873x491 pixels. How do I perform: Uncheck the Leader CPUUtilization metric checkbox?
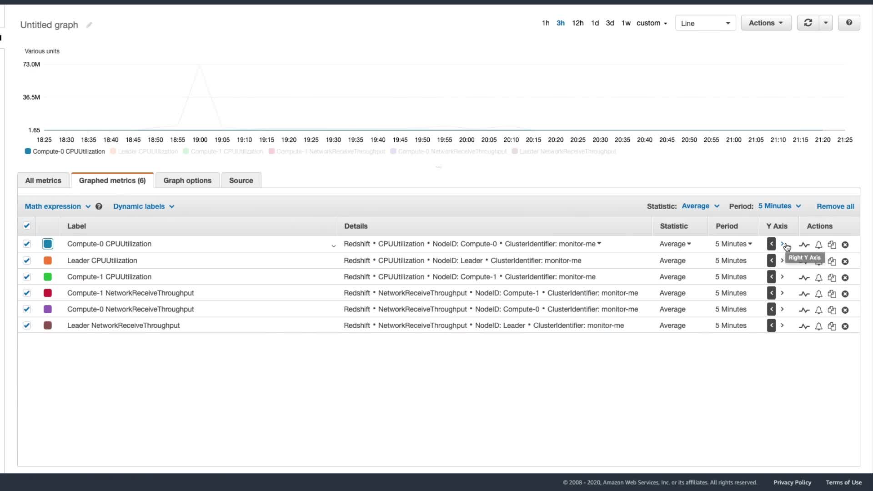tap(27, 261)
